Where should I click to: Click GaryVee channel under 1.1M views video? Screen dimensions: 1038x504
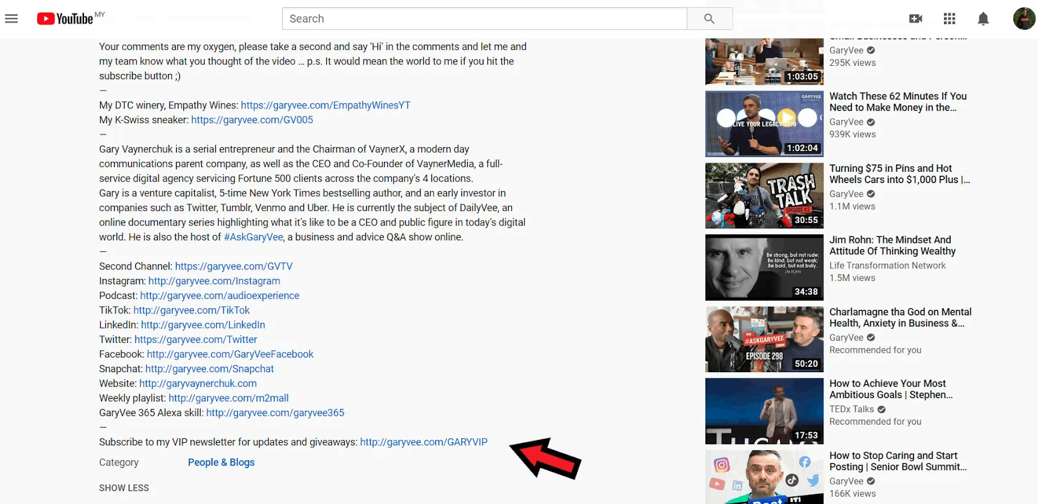tap(846, 194)
